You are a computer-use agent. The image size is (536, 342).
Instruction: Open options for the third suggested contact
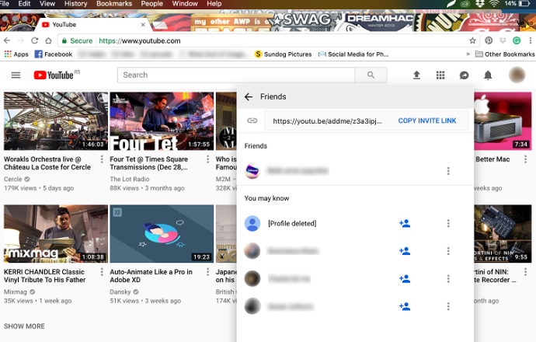[448, 279]
